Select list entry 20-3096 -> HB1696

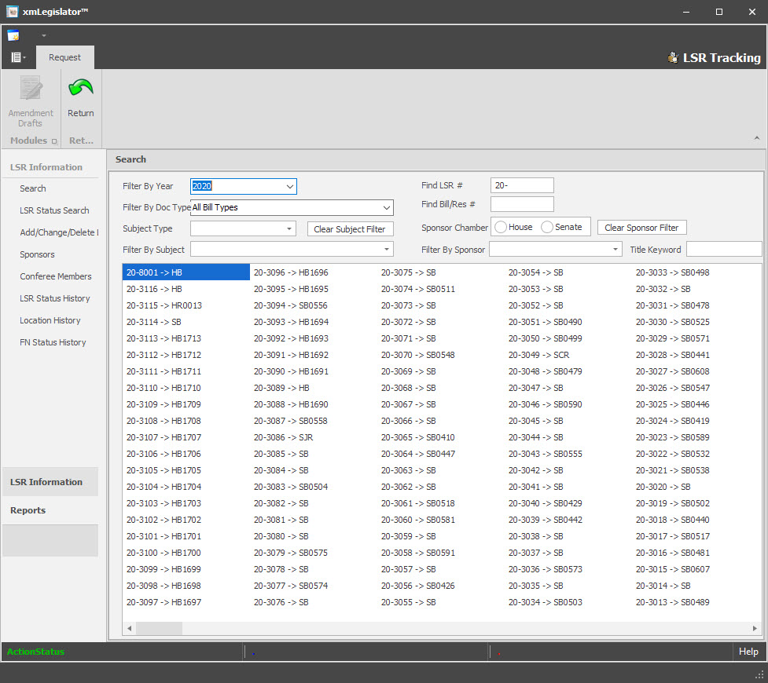tap(291, 272)
